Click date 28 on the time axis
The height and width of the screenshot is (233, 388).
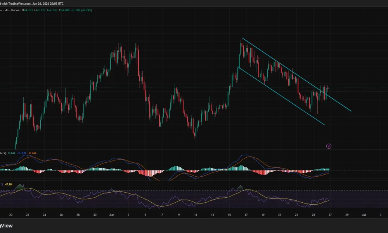point(78,215)
